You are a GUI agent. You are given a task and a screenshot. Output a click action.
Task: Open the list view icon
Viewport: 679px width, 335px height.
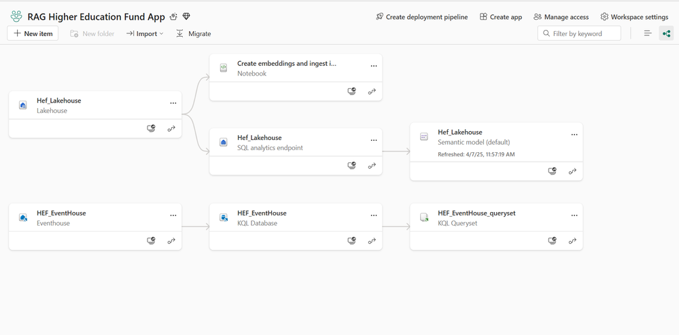pos(647,33)
